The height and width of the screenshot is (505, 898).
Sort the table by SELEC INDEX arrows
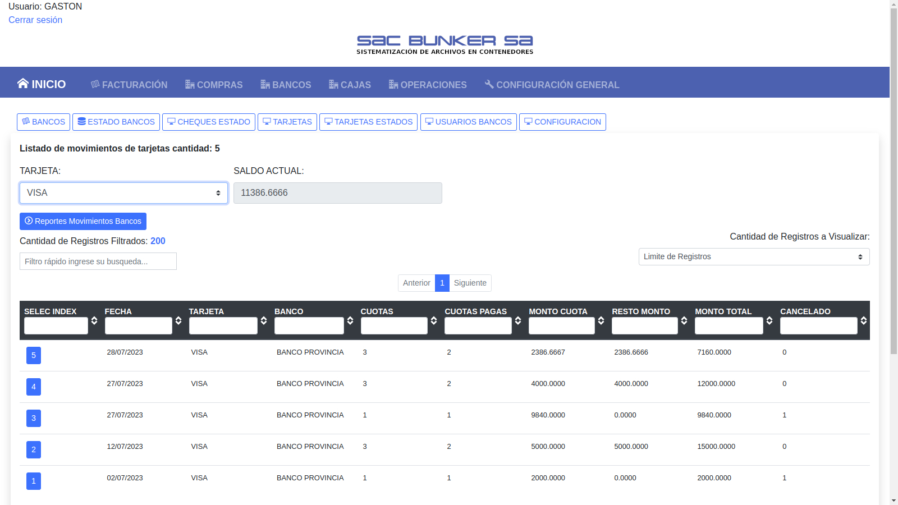tap(94, 320)
